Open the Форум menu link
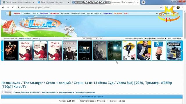This screenshot has width=186, height=104. click(x=17, y=13)
